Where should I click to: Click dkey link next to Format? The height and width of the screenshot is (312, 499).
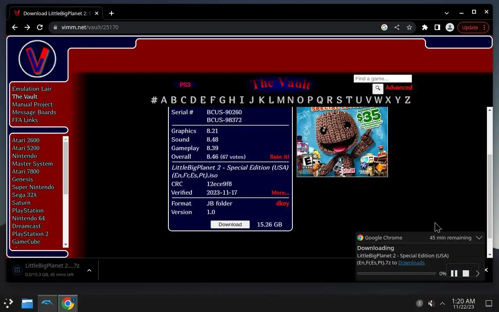(283, 204)
